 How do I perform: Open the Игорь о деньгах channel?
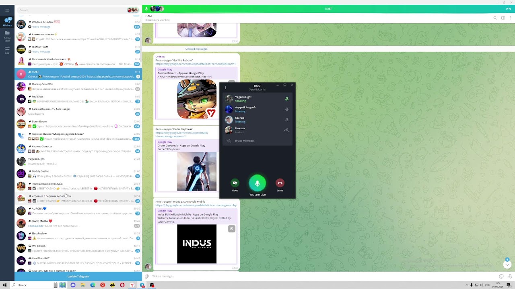tap(78, 24)
